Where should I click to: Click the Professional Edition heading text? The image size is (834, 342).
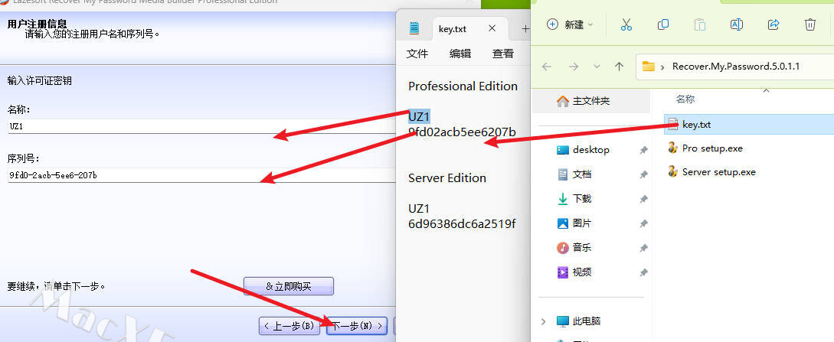tap(463, 86)
